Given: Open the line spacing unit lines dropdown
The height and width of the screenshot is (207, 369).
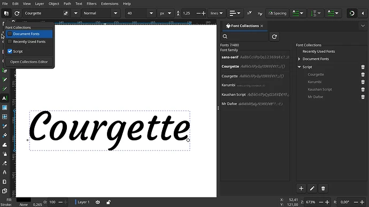Looking at the screenshot, I should (217, 13).
